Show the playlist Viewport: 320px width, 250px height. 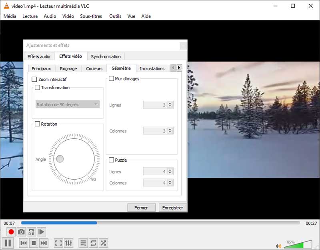(83, 243)
